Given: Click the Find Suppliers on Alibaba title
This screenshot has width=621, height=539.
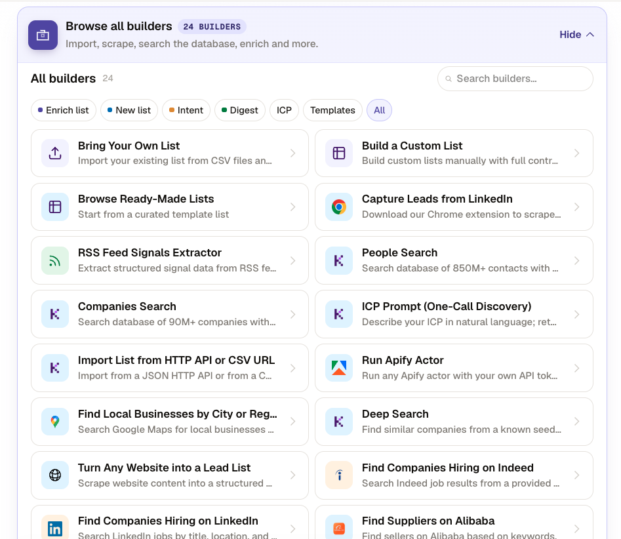Looking at the screenshot, I should (x=428, y=521).
